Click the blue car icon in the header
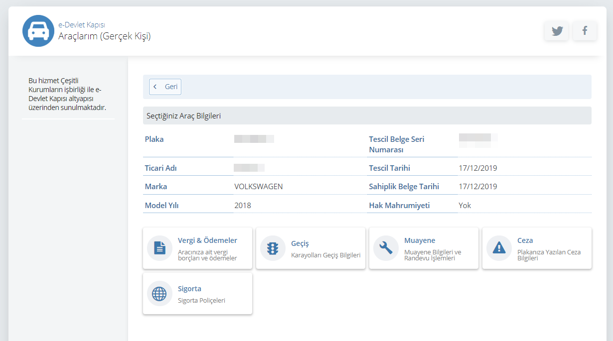The image size is (613, 341). click(x=38, y=31)
